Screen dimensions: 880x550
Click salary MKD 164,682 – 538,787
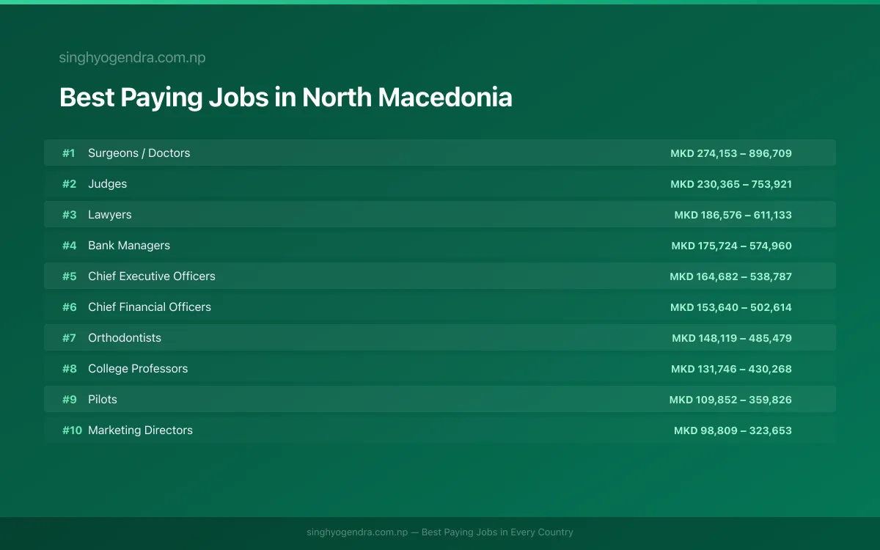(731, 276)
